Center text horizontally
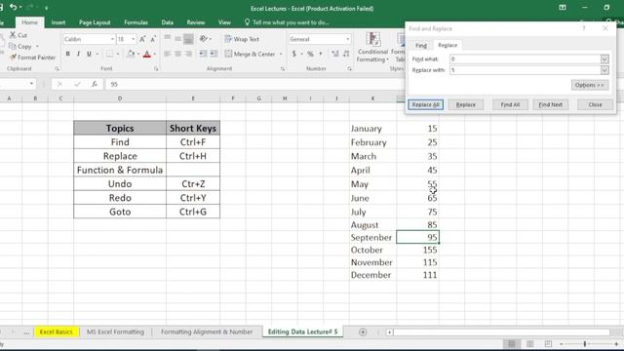The width and height of the screenshot is (624, 351). point(177,54)
